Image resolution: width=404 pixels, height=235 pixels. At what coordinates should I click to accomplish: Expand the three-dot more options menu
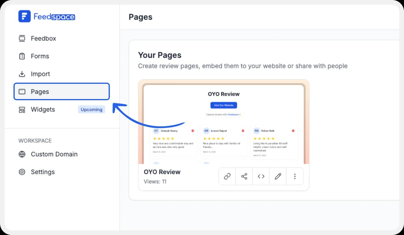click(295, 176)
